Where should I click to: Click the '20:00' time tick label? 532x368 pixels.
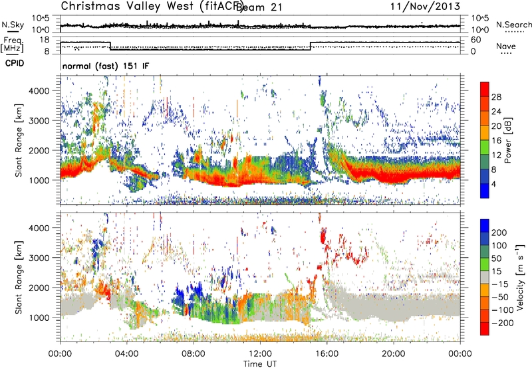(x=394, y=354)
